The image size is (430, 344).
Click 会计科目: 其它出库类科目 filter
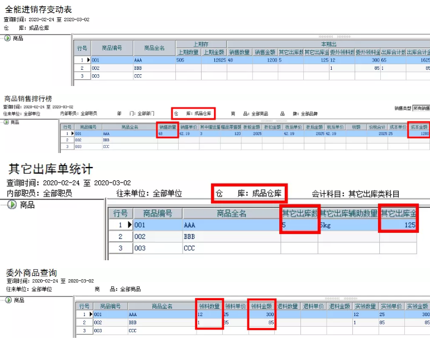pyautogui.click(x=355, y=194)
